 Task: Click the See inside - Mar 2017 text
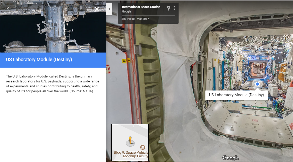[135, 19]
